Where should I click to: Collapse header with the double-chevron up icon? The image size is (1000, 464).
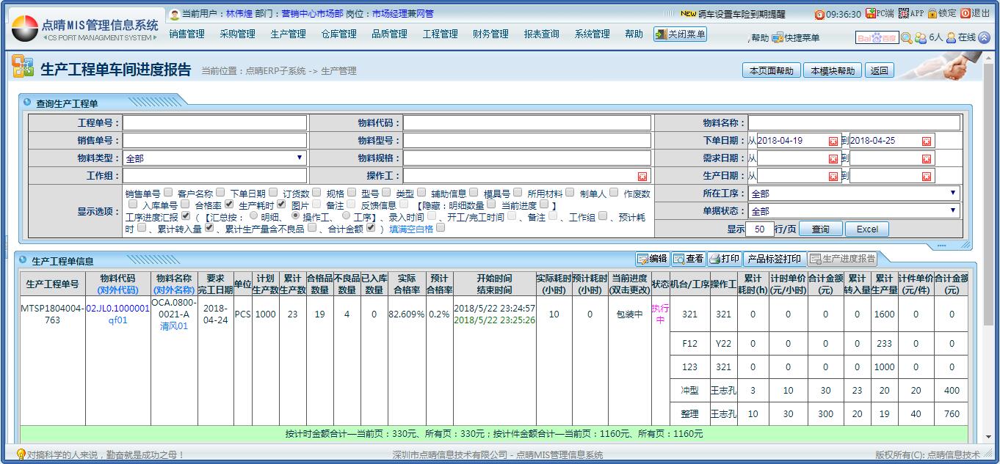[x=984, y=38]
